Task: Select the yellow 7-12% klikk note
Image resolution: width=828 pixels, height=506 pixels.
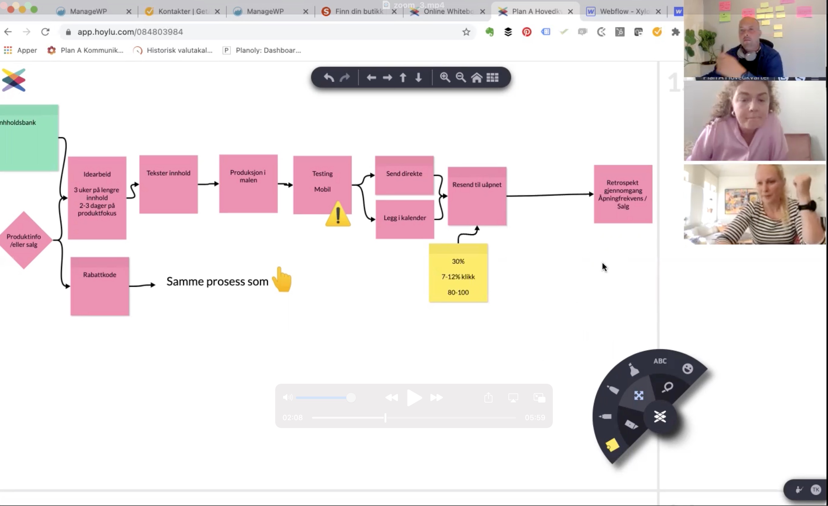Action: coord(458,273)
